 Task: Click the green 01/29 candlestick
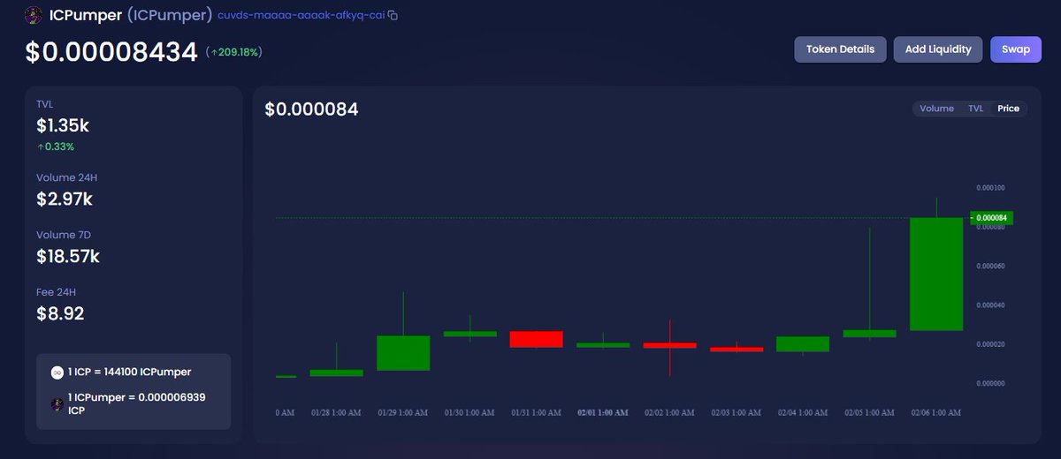coord(403,353)
